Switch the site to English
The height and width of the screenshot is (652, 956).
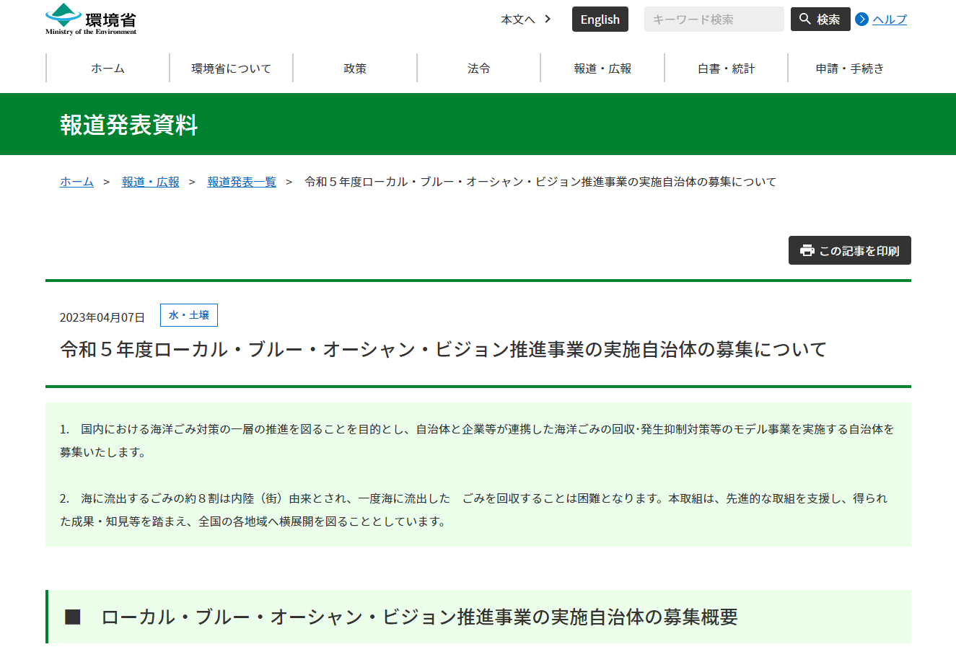tap(600, 19)
